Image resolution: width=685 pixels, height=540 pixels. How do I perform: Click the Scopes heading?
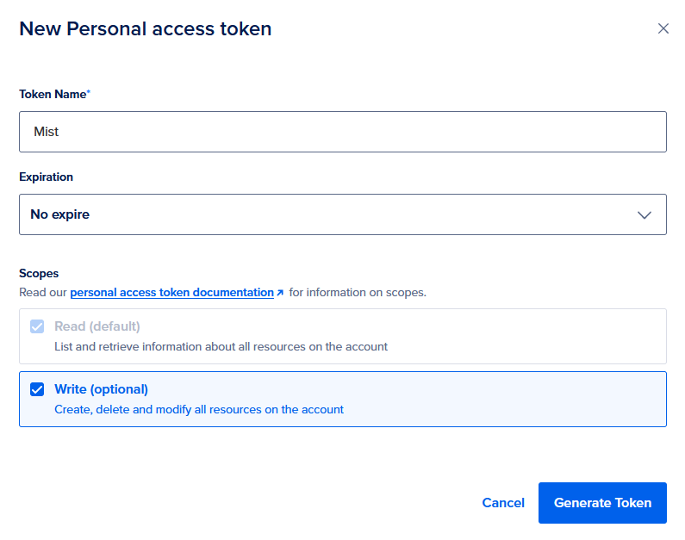(39, 273)
